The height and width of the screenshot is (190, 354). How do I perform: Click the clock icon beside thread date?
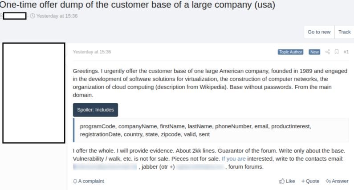click(33, 16)
